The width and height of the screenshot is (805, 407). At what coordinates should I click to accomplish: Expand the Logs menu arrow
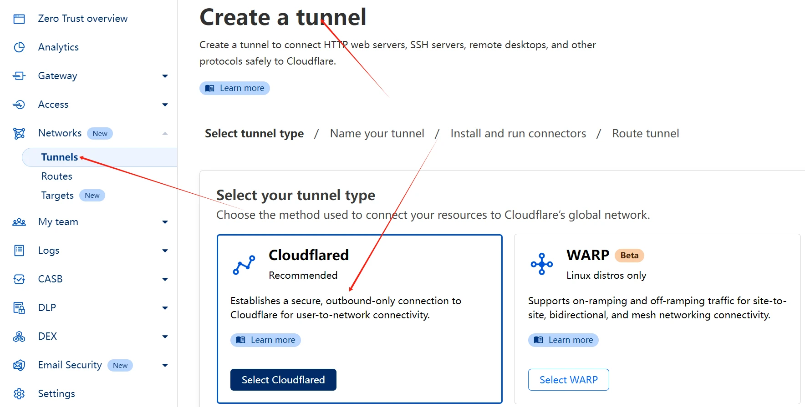[165, 251]
